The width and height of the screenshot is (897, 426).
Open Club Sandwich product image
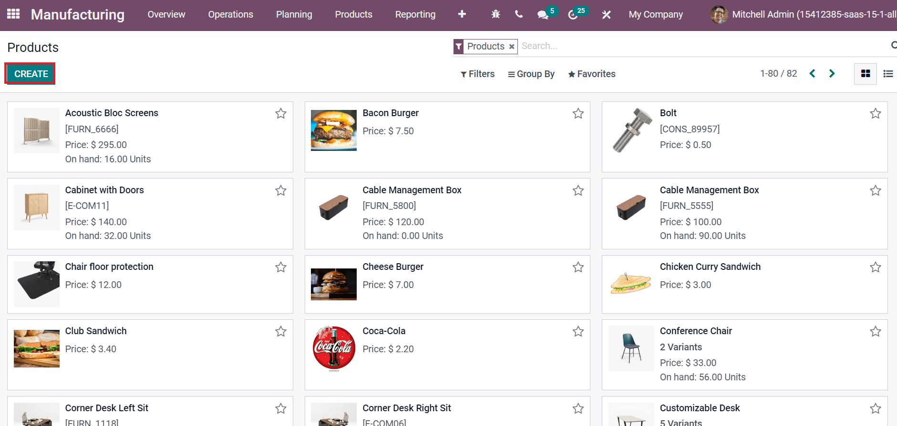37,348
